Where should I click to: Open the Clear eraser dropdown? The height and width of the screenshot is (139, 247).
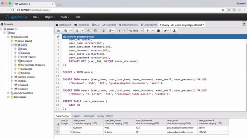166,31
